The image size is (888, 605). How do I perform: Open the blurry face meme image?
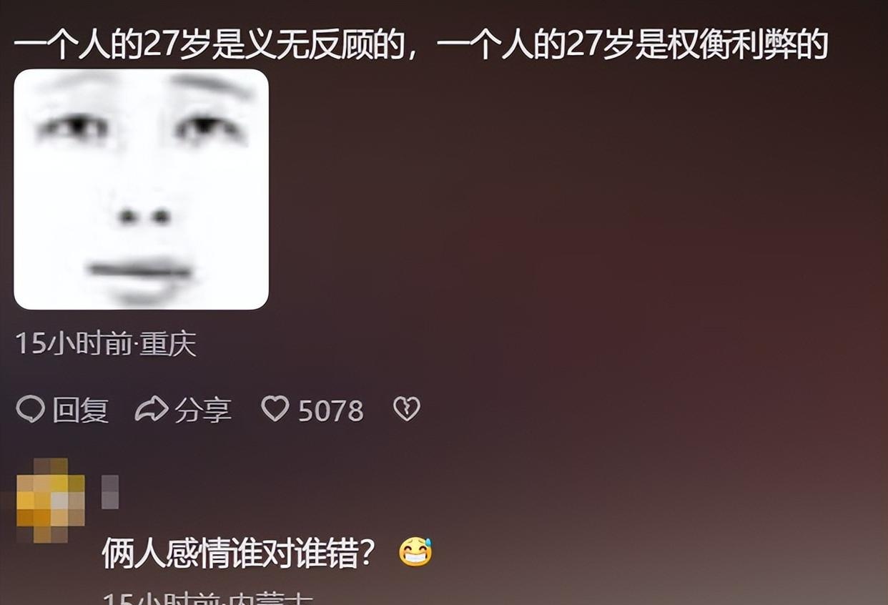tap(142, 190)
